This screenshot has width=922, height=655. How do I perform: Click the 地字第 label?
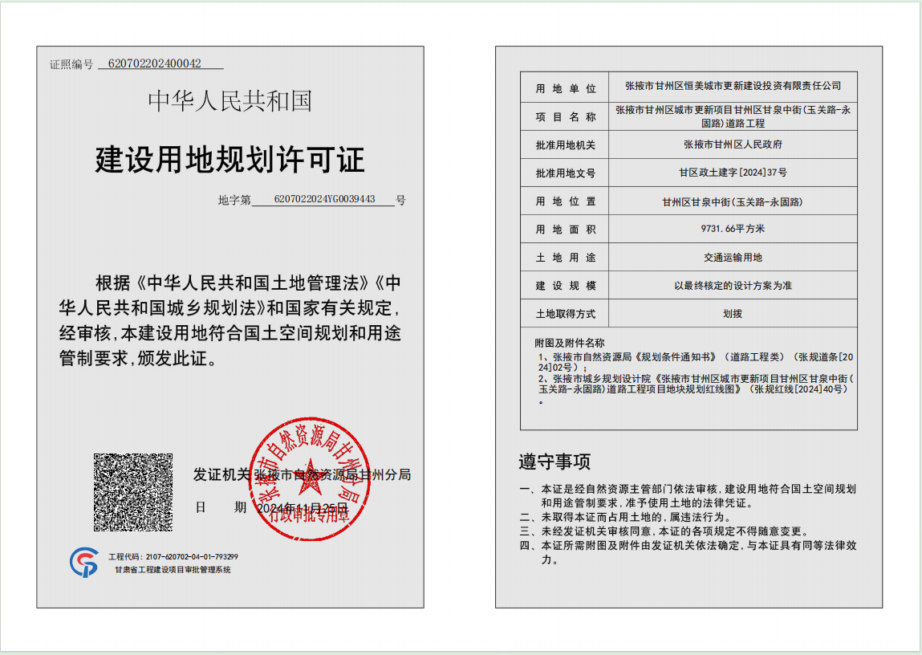coord(234,200)
